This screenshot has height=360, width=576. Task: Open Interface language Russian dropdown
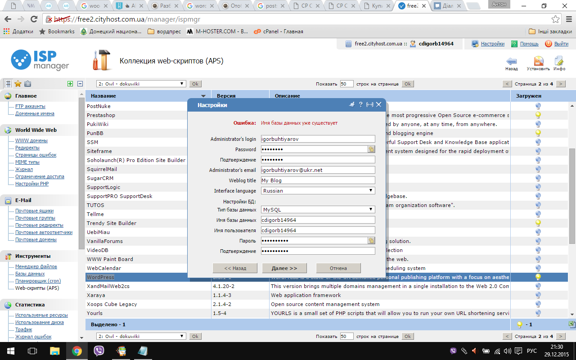[318, 191]
